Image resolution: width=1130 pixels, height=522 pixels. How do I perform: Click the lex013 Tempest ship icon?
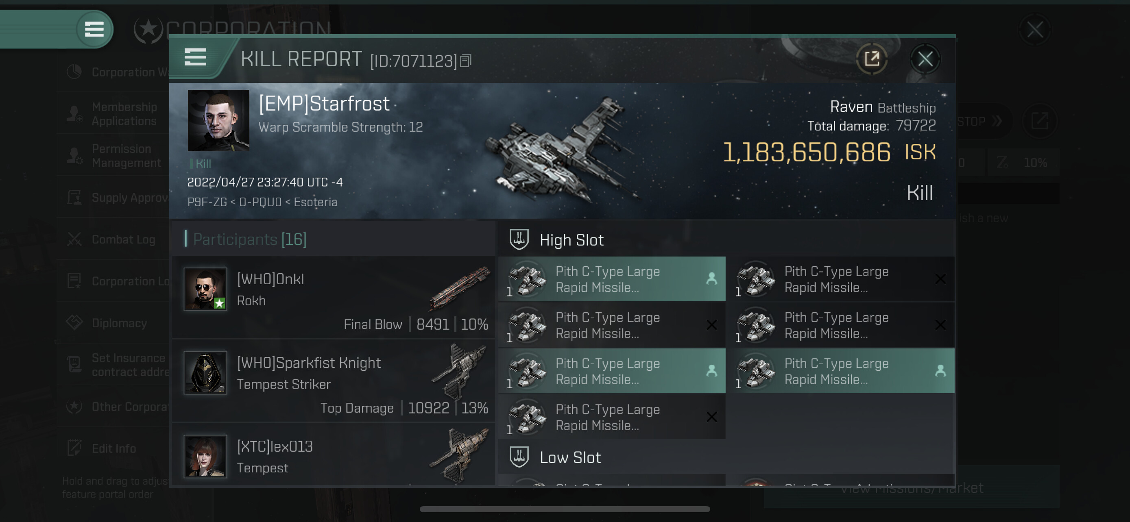point(460,456)
